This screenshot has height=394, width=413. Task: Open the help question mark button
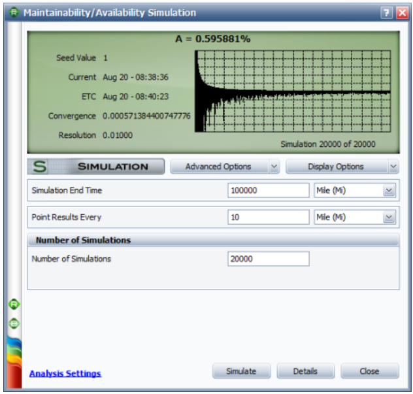click(x=386, y=12)
